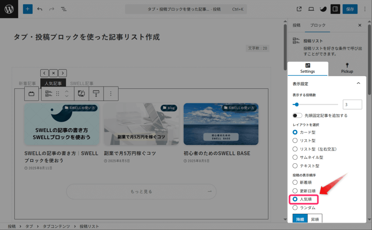The image size is (372, 230).
Task: Switch to the ブロック sidebar tab
Action: coord(318,25)
